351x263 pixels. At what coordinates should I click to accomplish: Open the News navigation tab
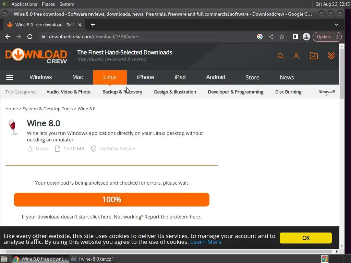(x=287, y=77)
